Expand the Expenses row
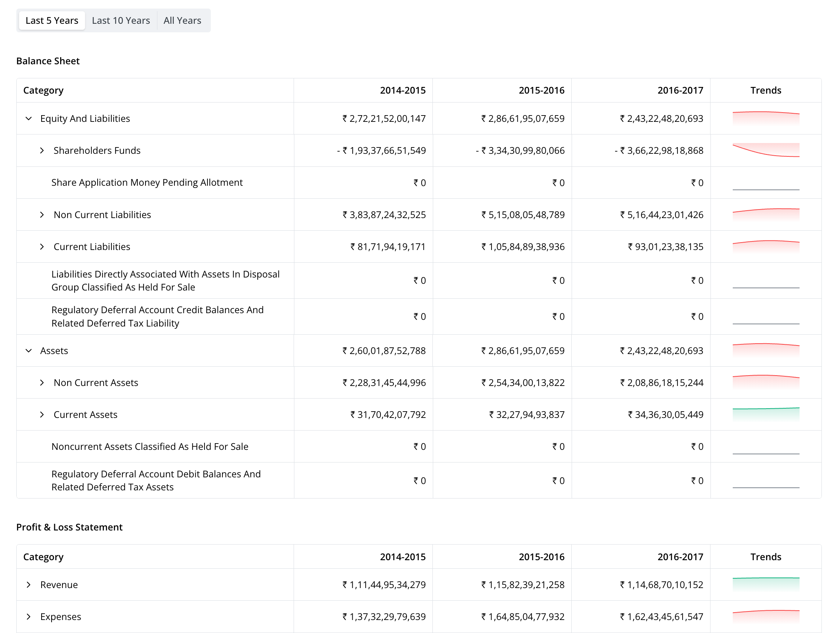830x633 pixels. pyautogui.click(x=29, y=617)
